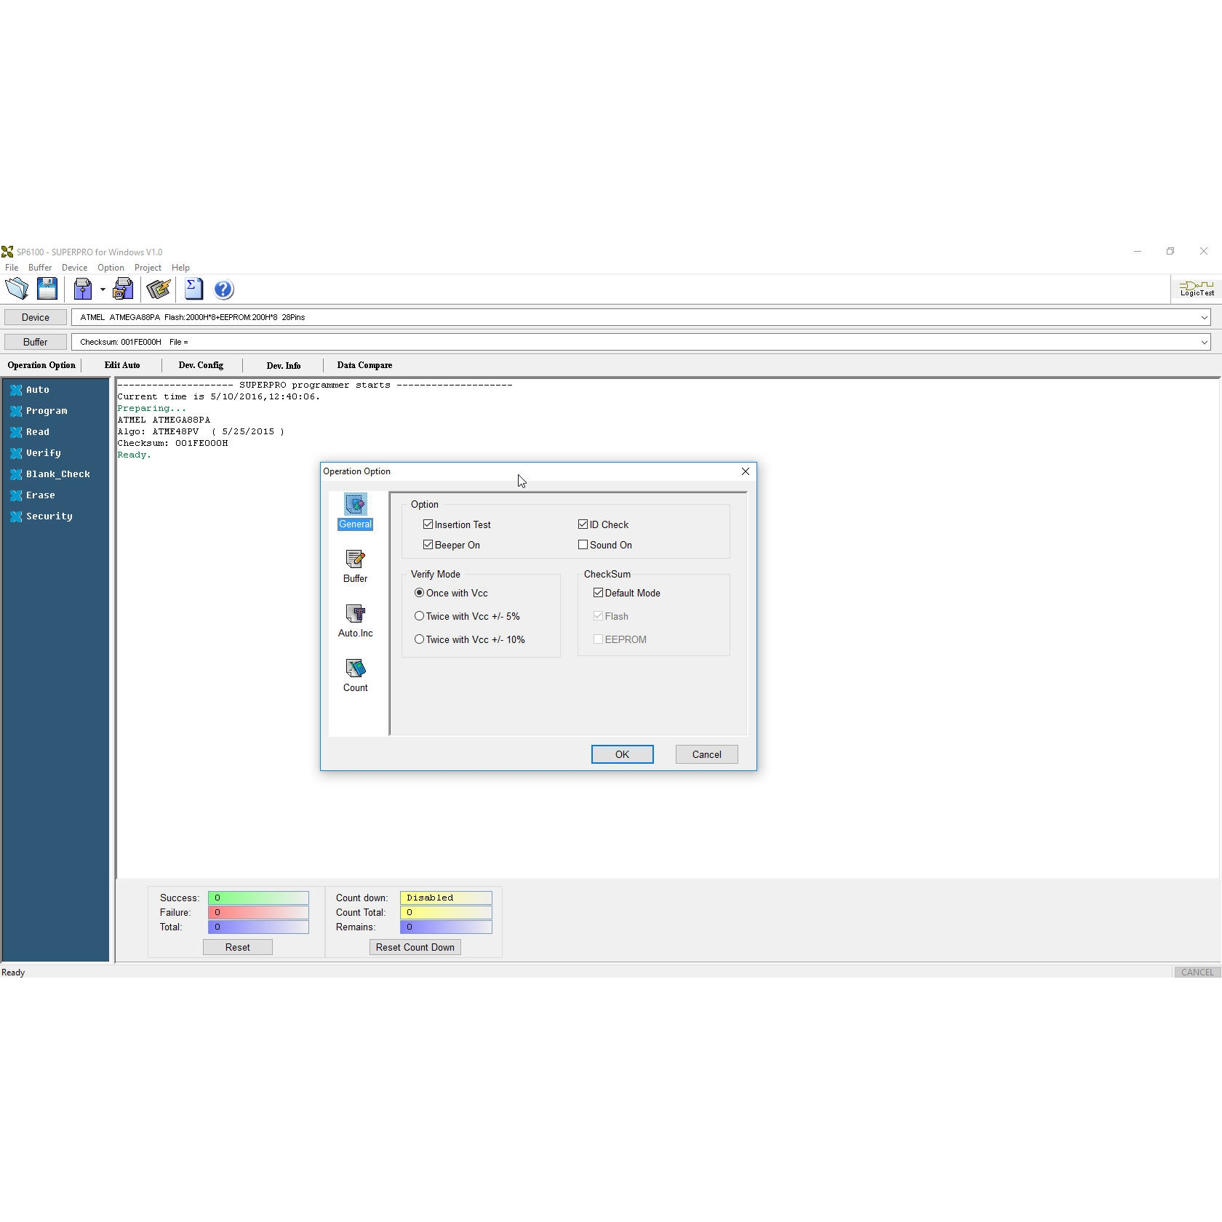
Task: Expand the device selection dropdown arrow
Action: pos(1204,317)
